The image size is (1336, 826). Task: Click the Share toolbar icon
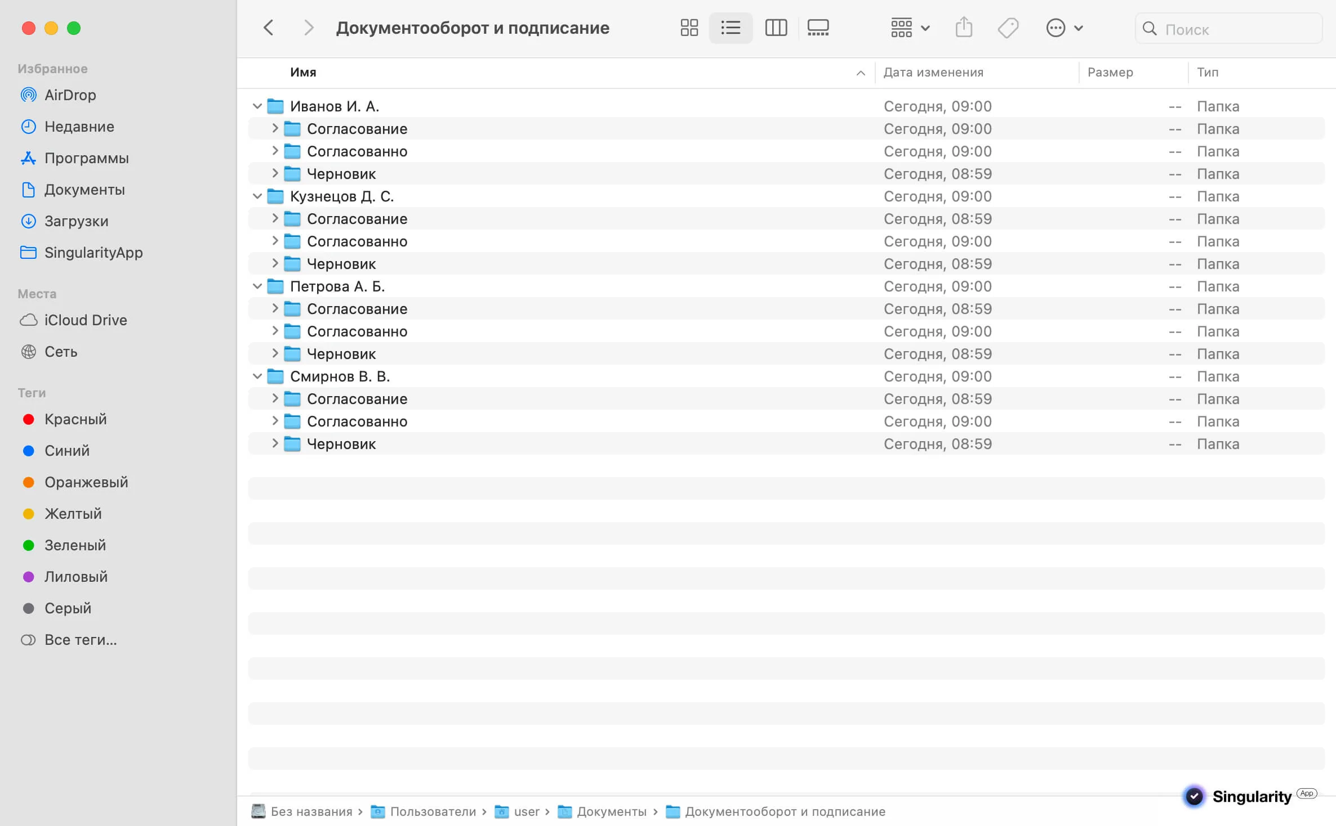click(x=964, y=28)
